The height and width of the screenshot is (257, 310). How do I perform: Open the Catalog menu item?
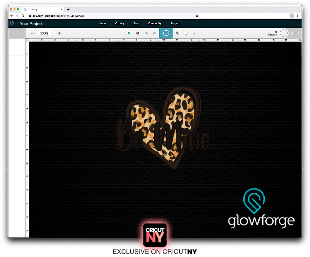coord(120,24)
